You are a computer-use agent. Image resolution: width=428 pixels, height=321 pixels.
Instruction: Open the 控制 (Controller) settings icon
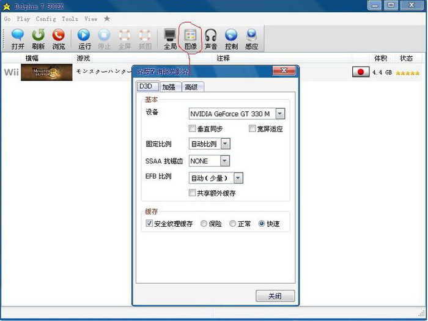click(231, 39)
